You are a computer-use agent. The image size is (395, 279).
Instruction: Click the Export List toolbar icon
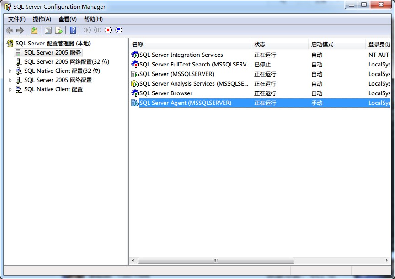click(59, 30)
